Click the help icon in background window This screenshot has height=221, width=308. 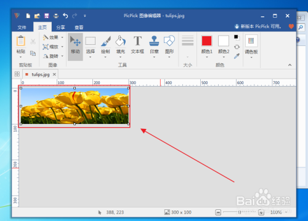(x=298, y=40)
